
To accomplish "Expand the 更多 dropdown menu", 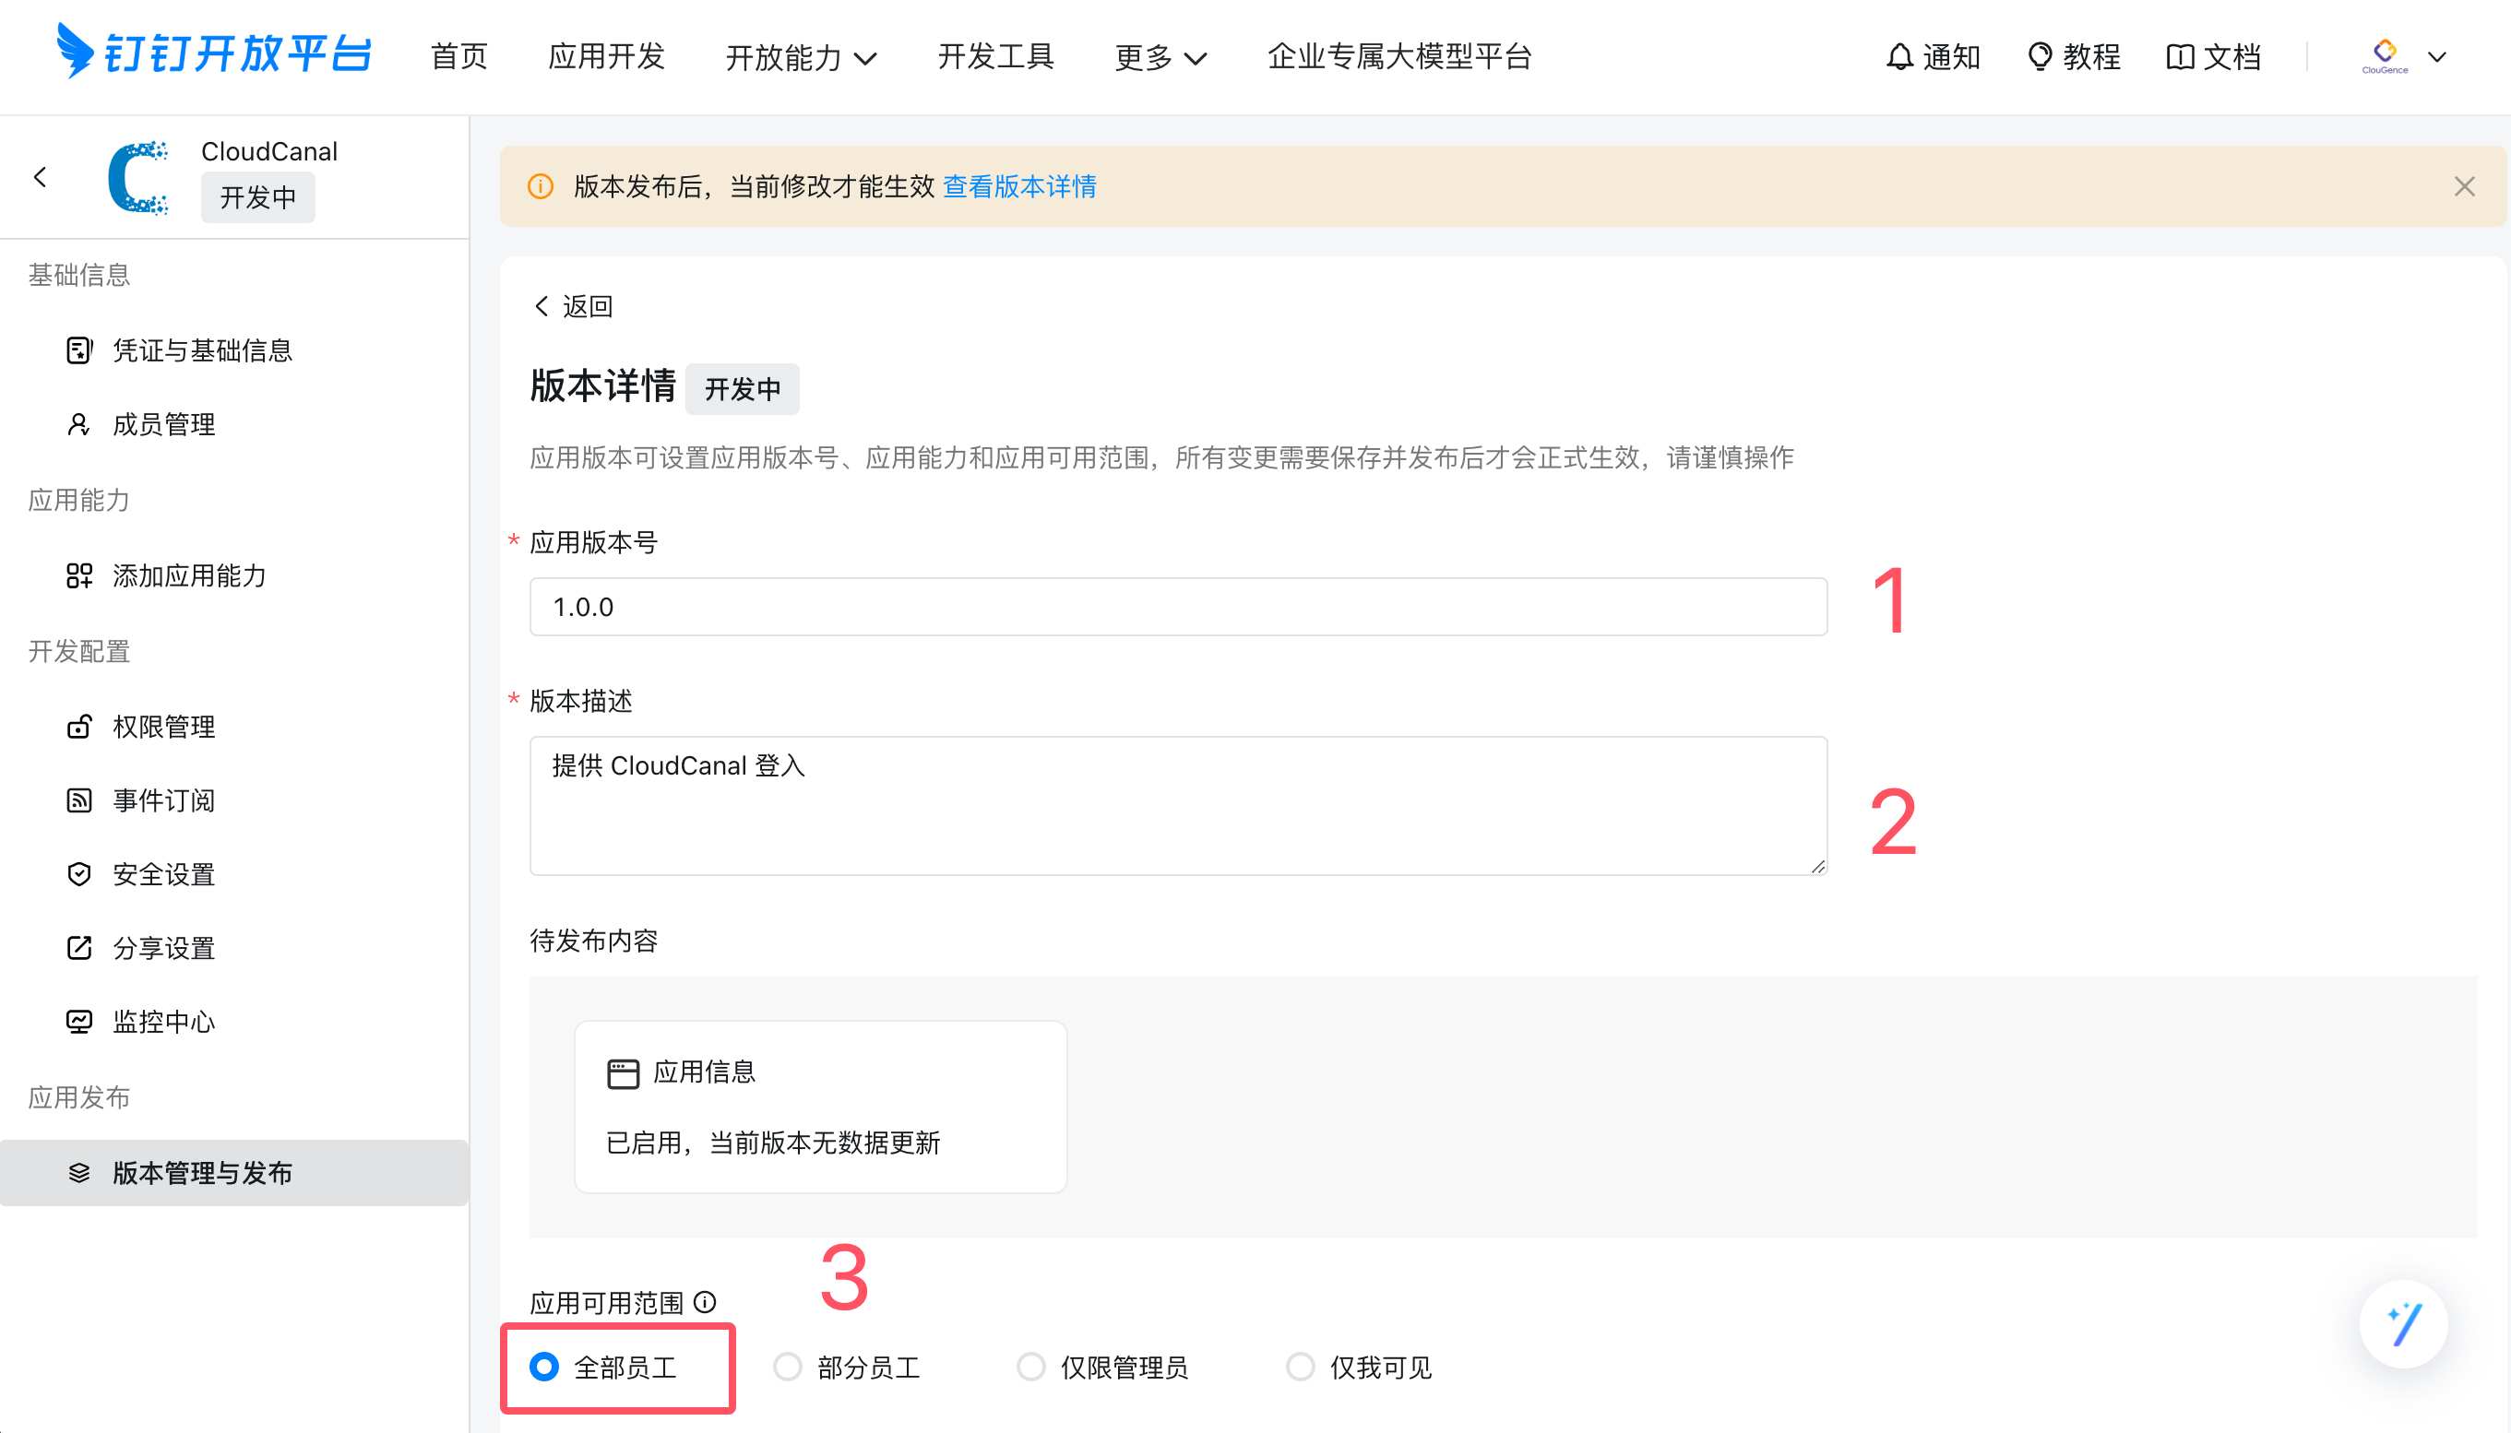I will pos(1160,57).
